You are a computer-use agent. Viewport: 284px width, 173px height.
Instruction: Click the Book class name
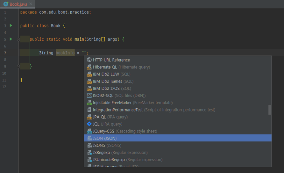(x=56, y=26)
